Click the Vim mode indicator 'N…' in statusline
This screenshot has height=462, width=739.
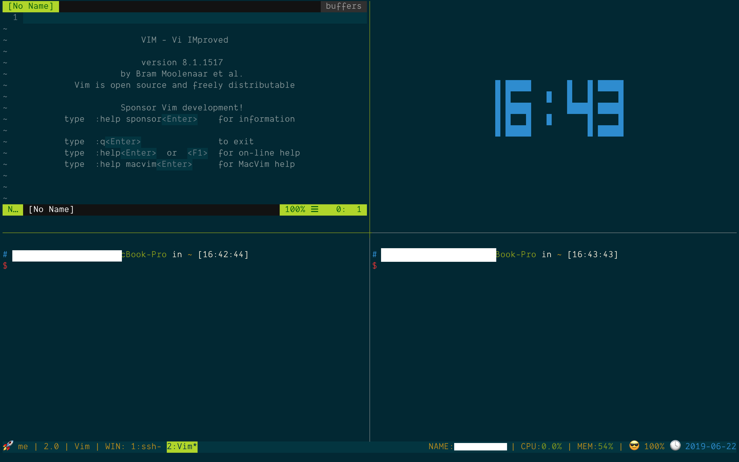pos(13,210)
